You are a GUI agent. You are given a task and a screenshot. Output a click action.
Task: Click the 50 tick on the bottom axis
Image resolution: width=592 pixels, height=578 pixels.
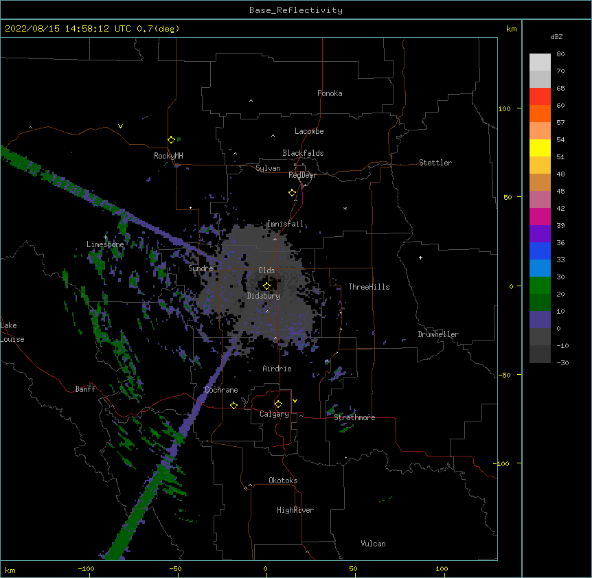353,568
